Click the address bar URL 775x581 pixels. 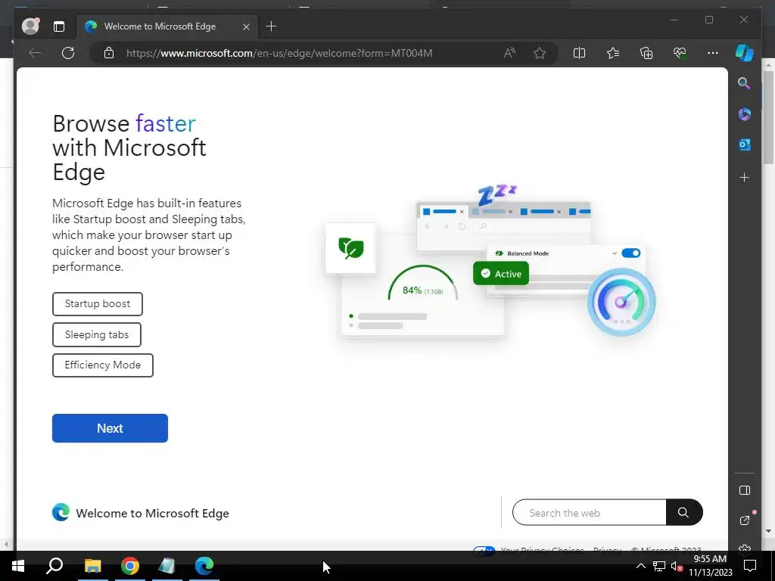click(279, 53)
